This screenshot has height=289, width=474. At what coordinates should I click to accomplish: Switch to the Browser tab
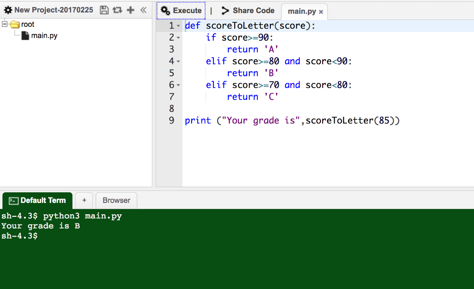tap(116, 200)
